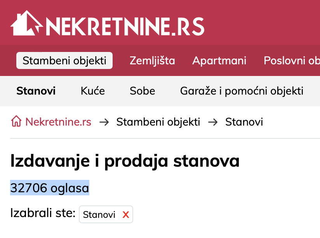
Task: Click the Stanovi label in filter chip
Action: (99, 215)
